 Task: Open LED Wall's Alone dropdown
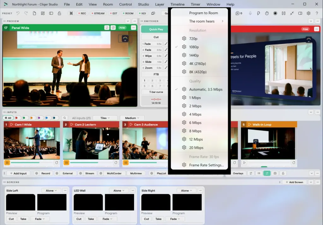pyautogui.click(x=119, y=191)
